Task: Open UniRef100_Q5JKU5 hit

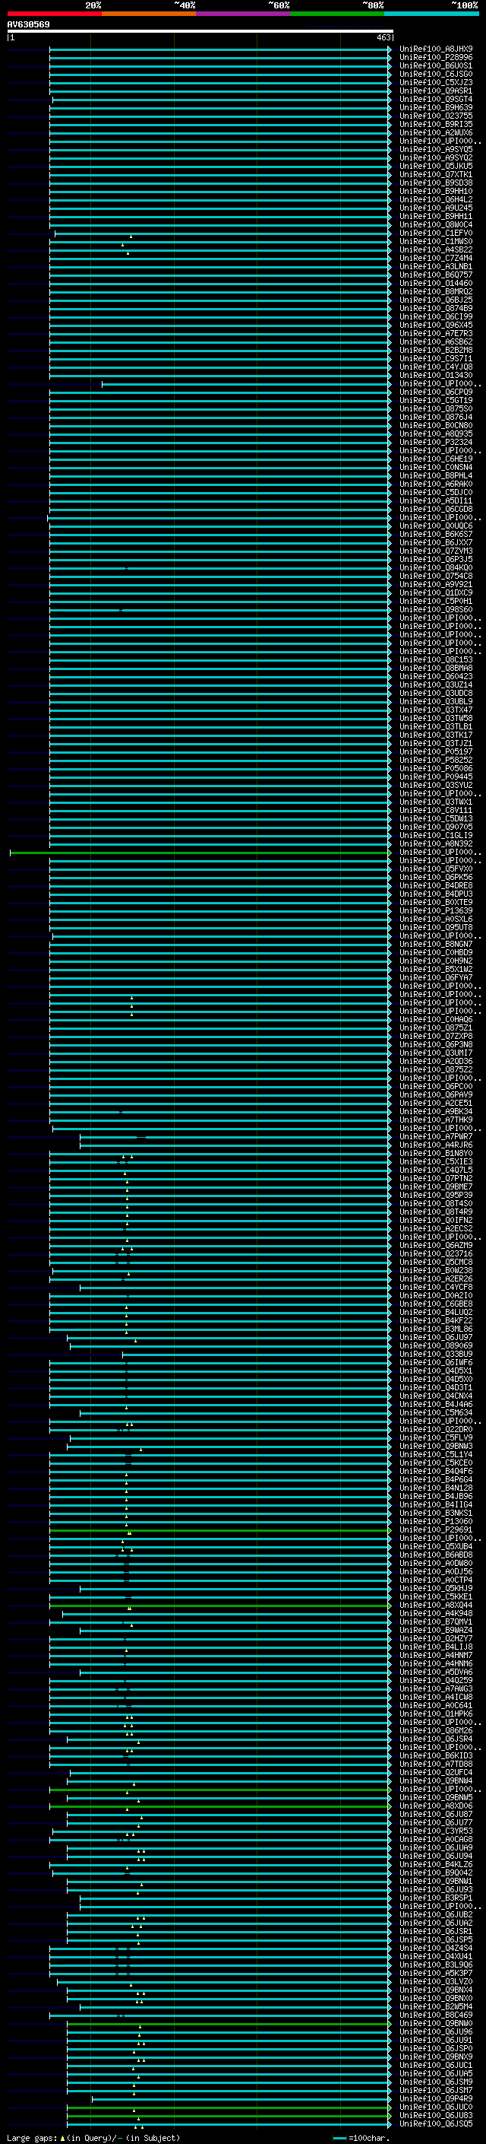Action: click(436, 166)
